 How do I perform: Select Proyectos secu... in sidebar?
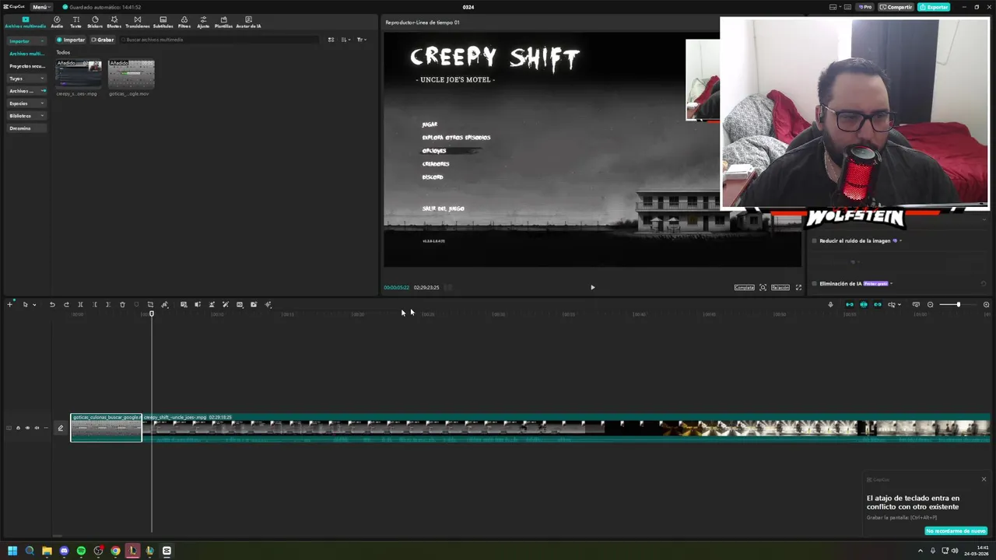[x=26, y=66]
